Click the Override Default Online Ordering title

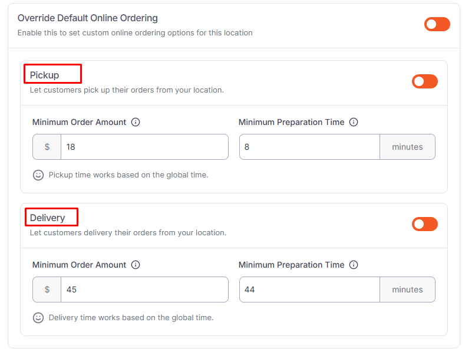point(88,18)
